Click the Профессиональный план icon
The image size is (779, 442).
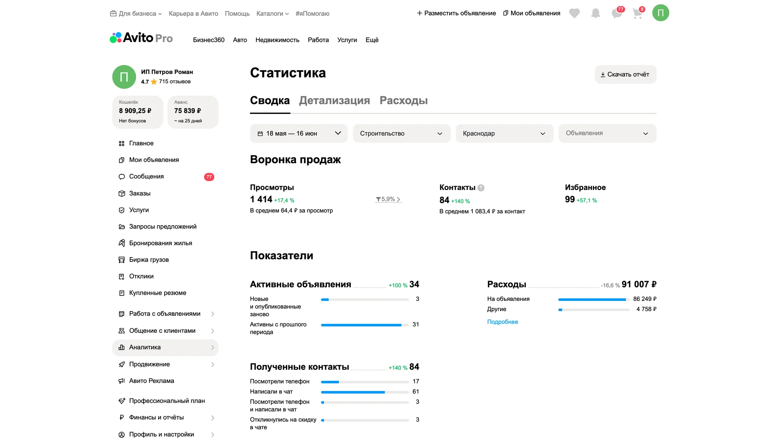[122, 401]
